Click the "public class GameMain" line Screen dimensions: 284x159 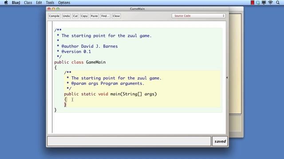tap(80, 62)
